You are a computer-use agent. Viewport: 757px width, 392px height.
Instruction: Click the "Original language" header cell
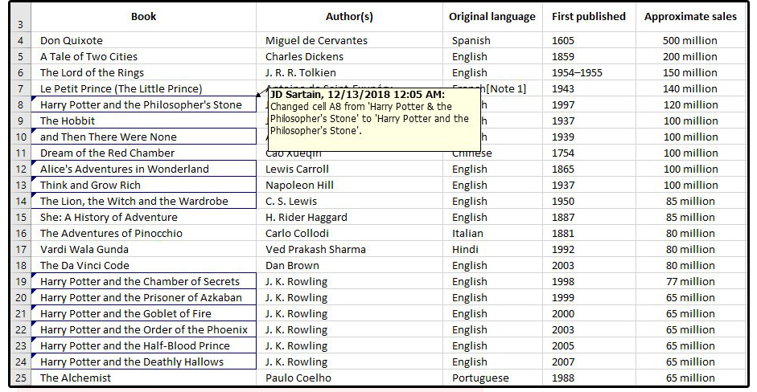(x=492, y=17)
